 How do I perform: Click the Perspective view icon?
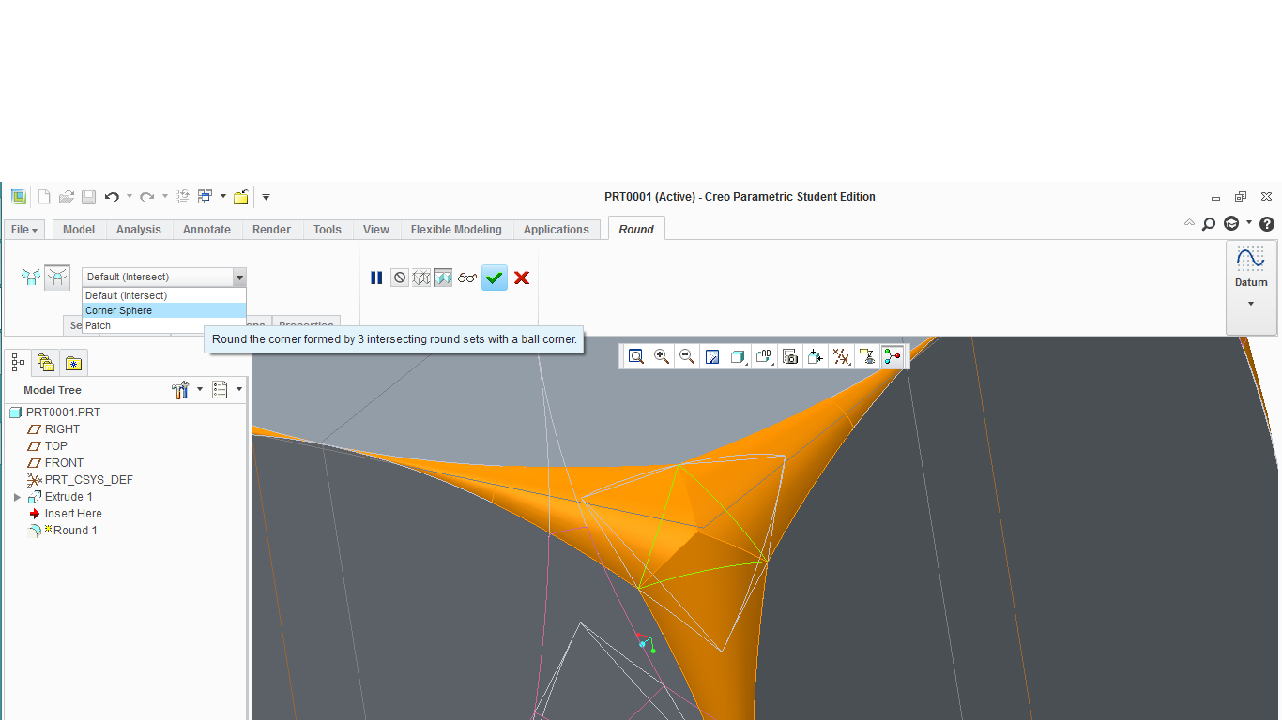tap(816, 356)
